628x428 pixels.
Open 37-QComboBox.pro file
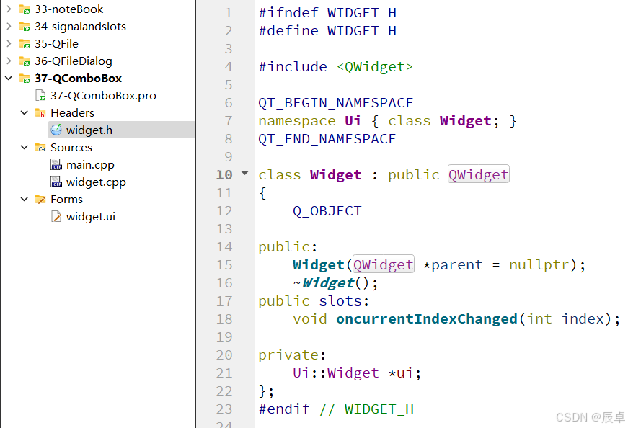(103, 95)
